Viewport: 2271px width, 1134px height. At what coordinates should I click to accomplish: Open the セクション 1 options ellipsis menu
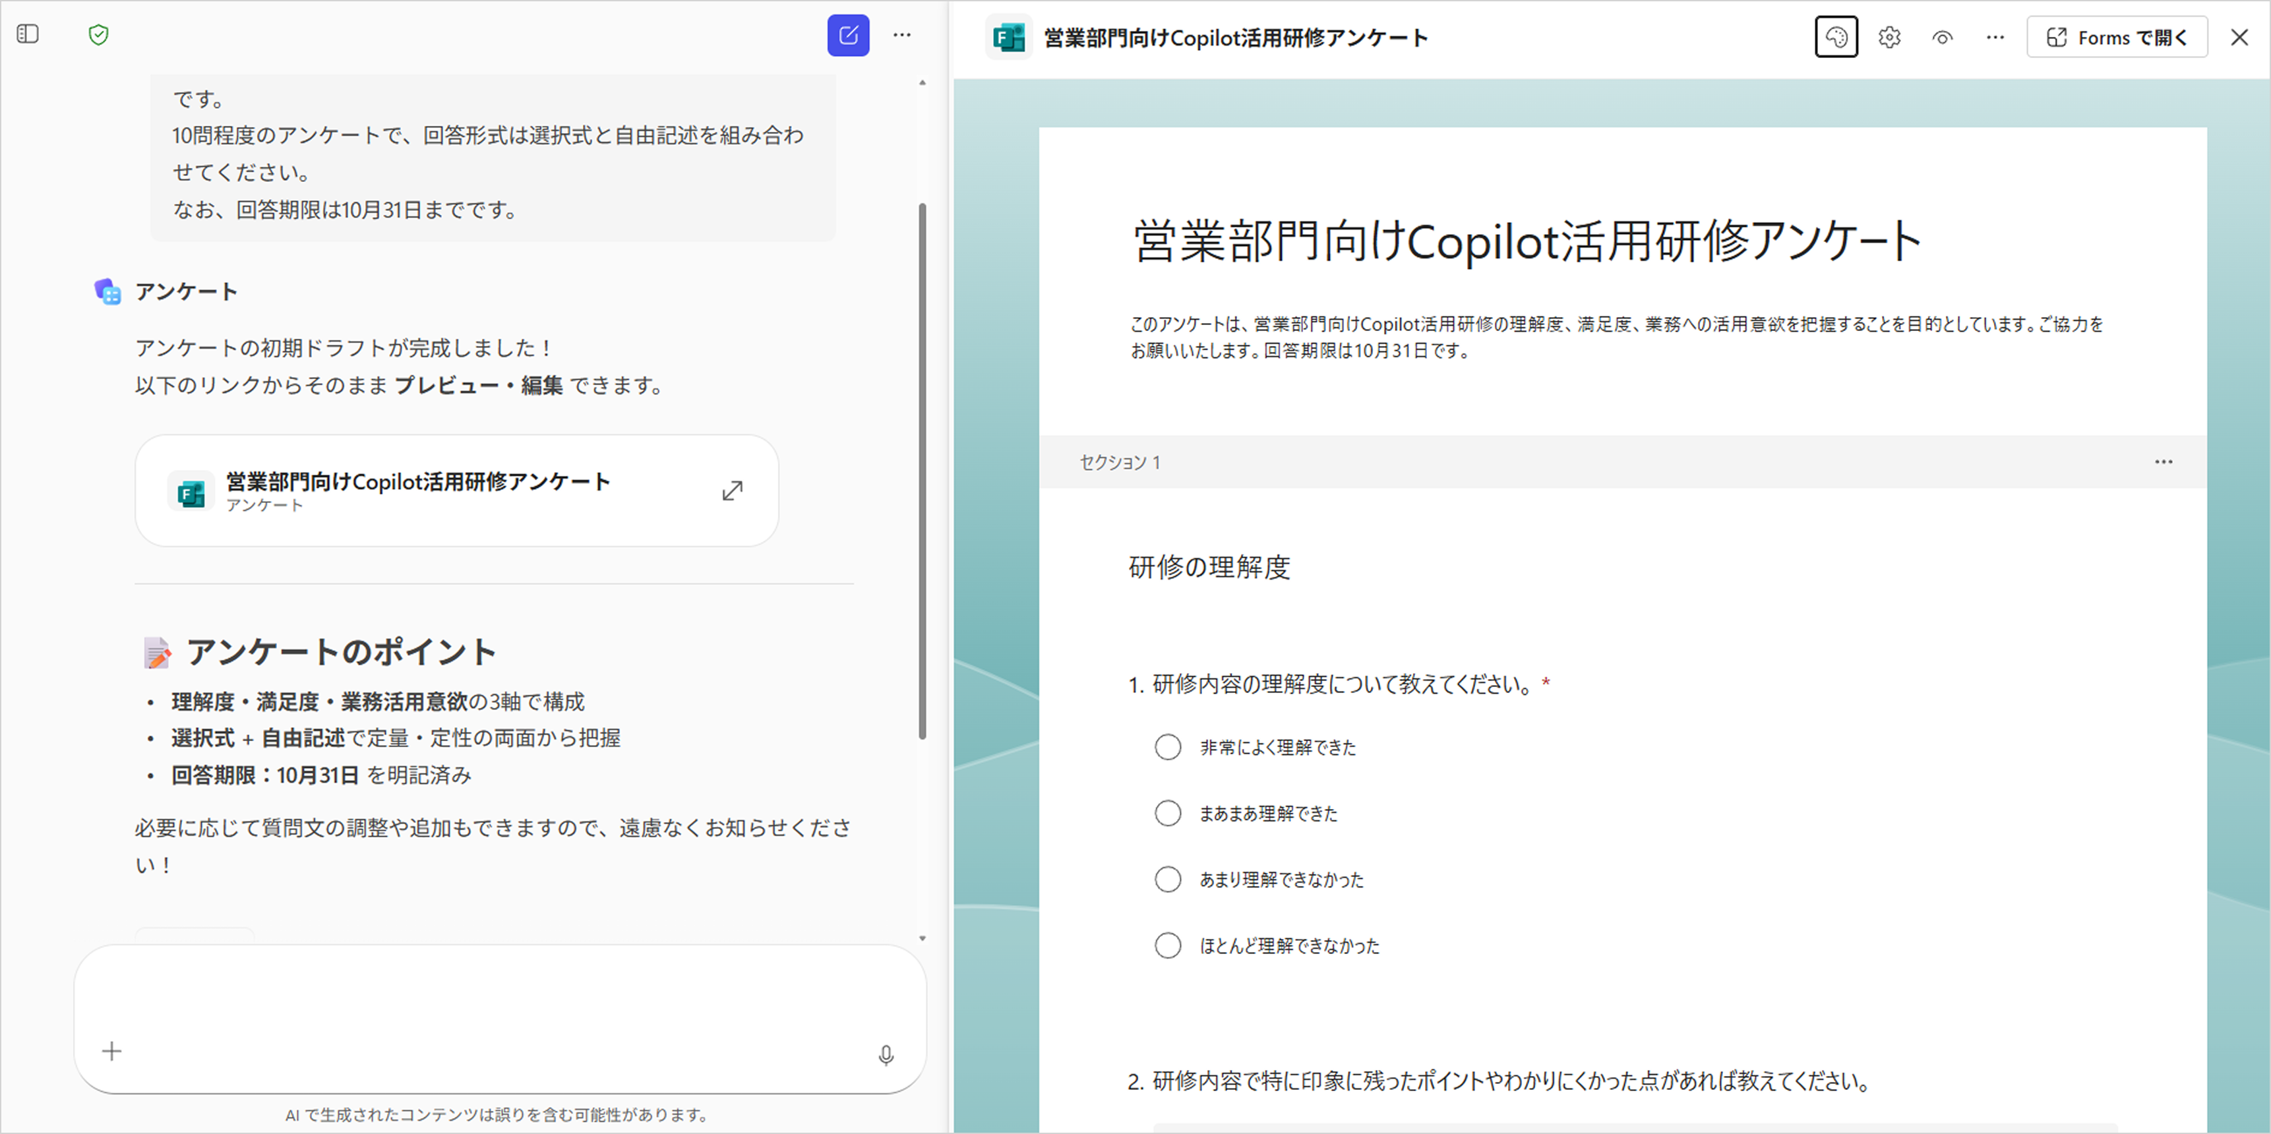tap(2164, 462)
